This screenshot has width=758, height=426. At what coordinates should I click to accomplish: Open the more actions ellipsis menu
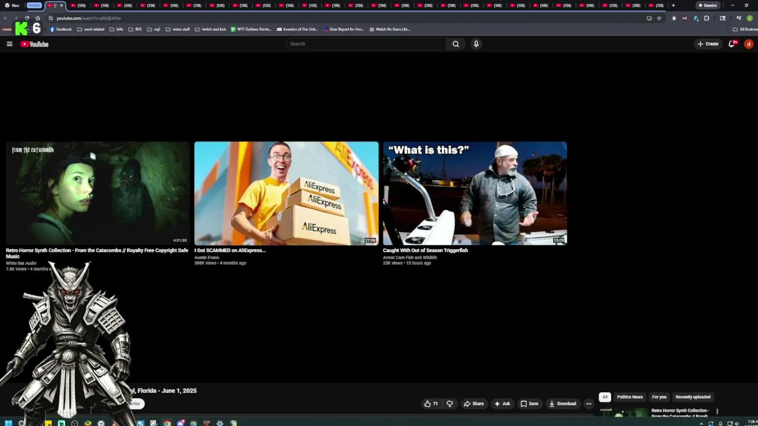point(589,404)
